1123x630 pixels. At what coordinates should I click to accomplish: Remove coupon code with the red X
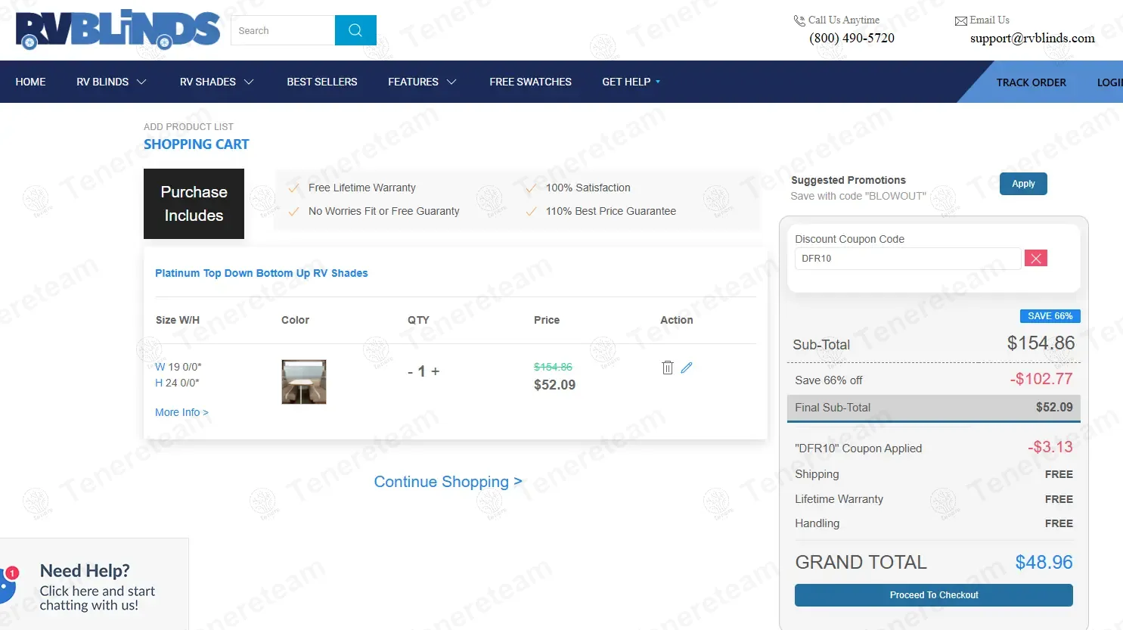[1036, 259]
